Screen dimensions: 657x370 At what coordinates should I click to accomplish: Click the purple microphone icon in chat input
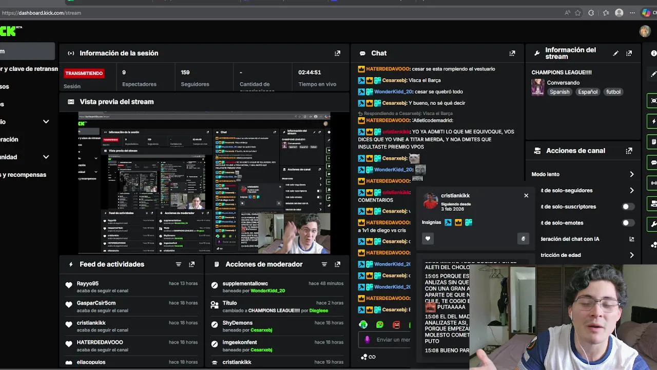[x=367, y=339]
